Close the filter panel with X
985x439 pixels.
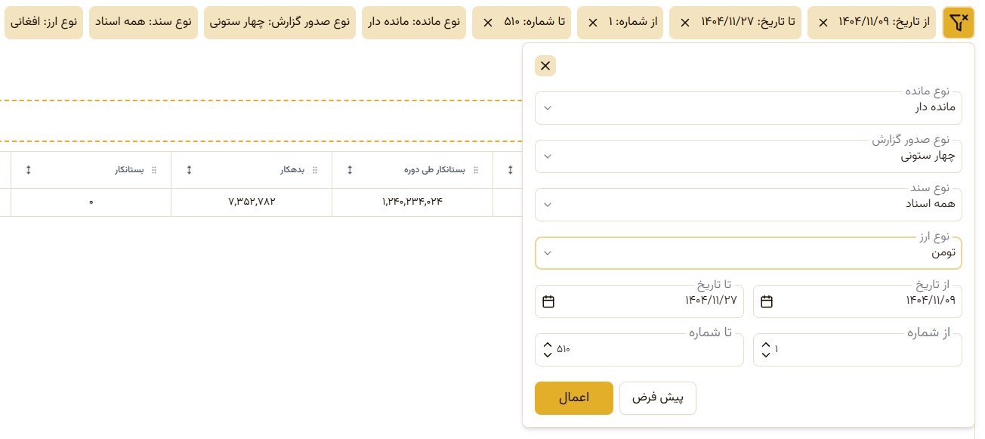point(545,66)
